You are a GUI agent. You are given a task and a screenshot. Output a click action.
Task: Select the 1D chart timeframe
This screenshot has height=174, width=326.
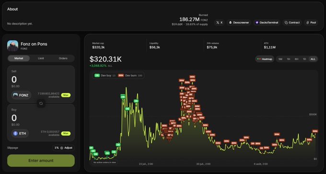click(304, 59)
